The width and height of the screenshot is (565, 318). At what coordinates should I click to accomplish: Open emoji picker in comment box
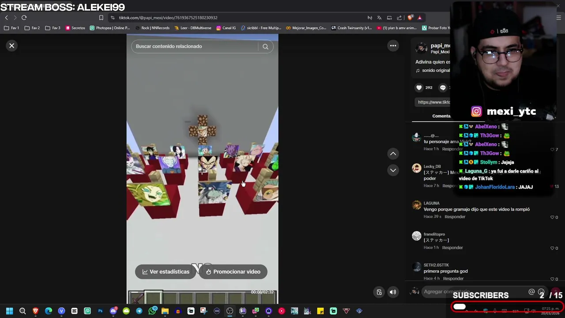tap(541, 292)
